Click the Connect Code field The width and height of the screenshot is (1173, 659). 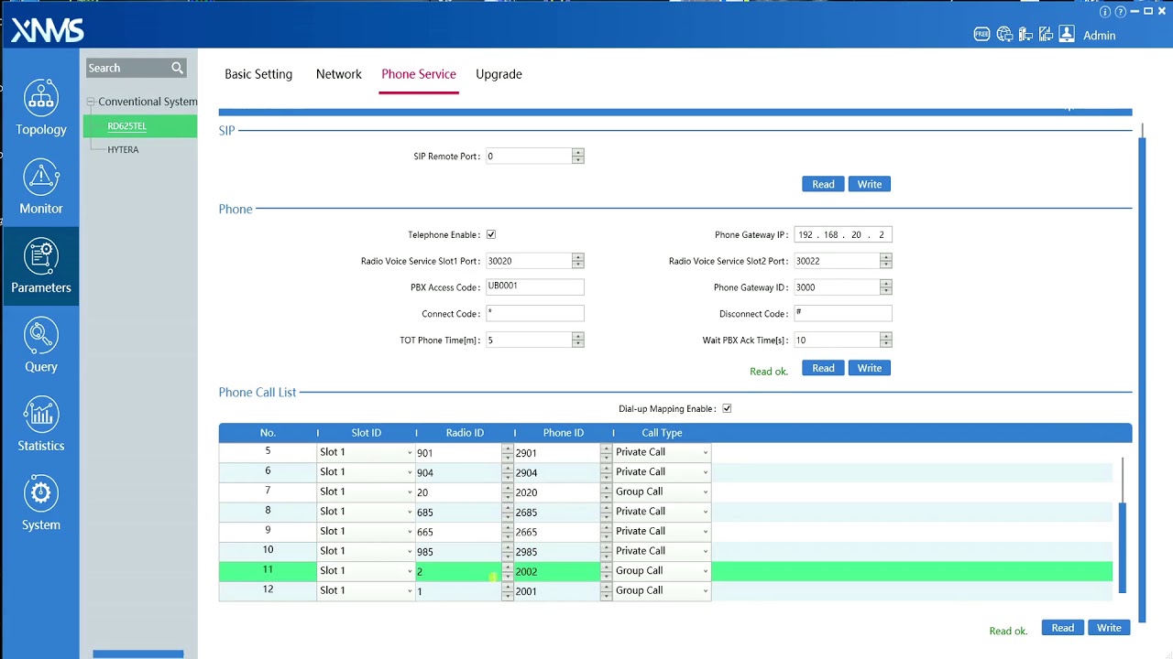[x=534, y=313]
